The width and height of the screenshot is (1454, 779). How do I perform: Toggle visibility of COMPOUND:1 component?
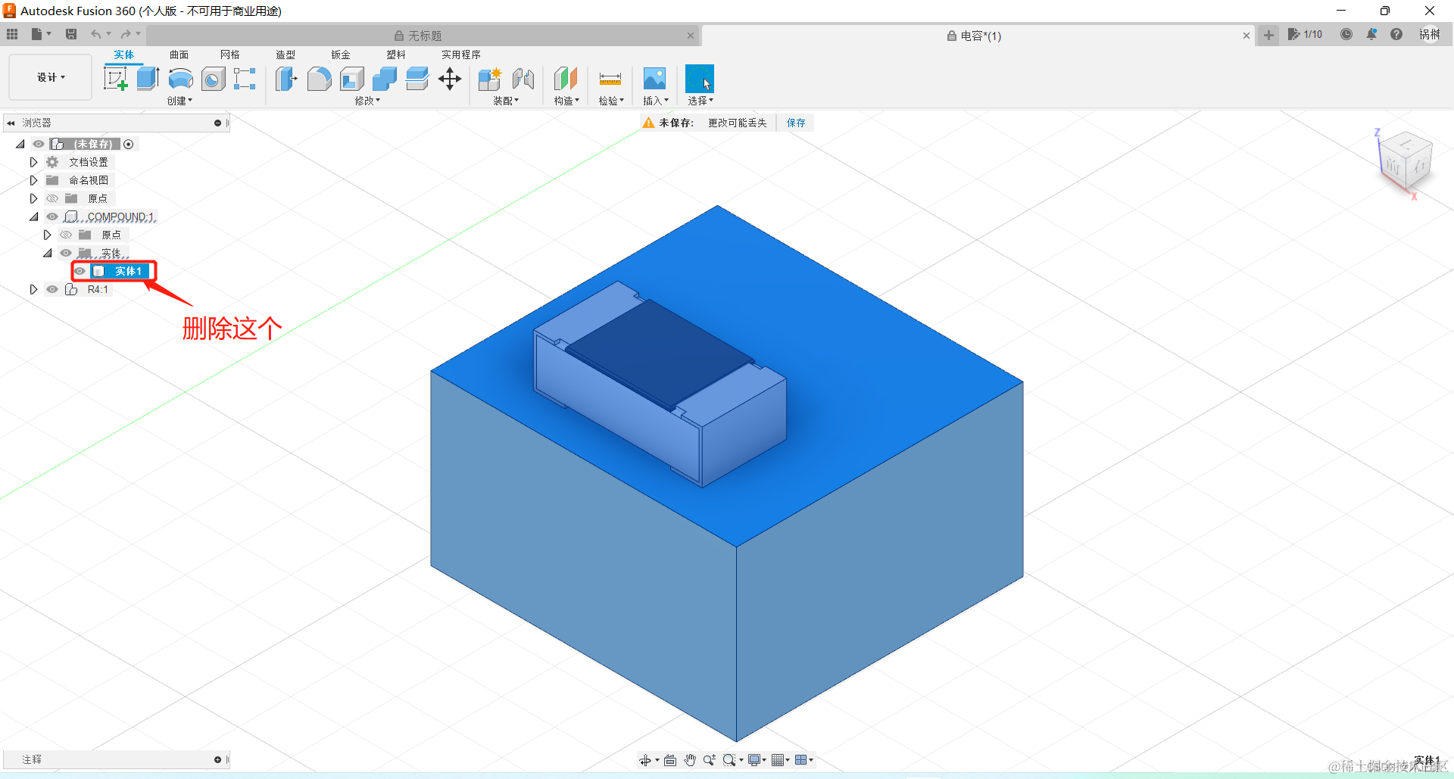[52, 217]
